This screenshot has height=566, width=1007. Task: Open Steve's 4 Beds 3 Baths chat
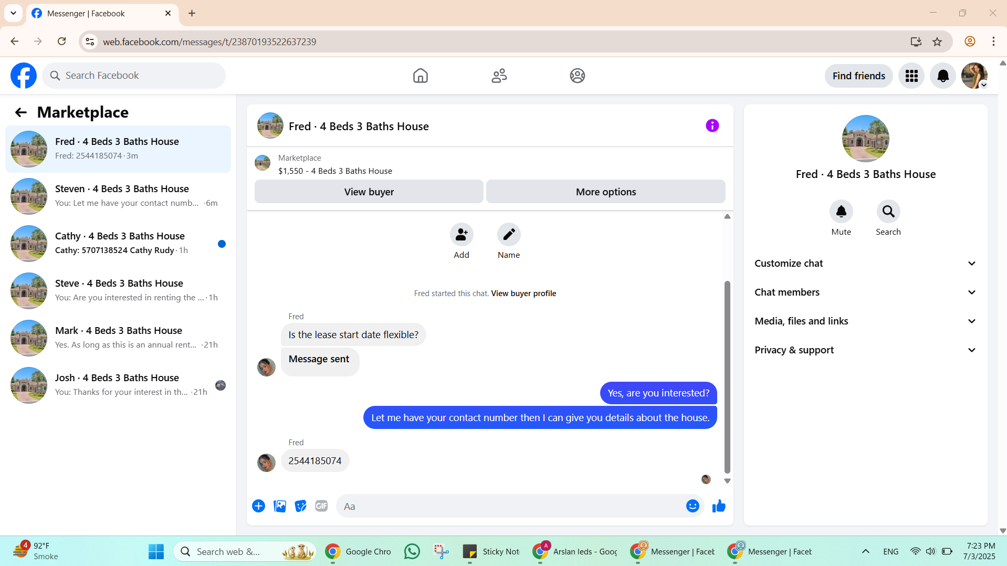point(118,291)
